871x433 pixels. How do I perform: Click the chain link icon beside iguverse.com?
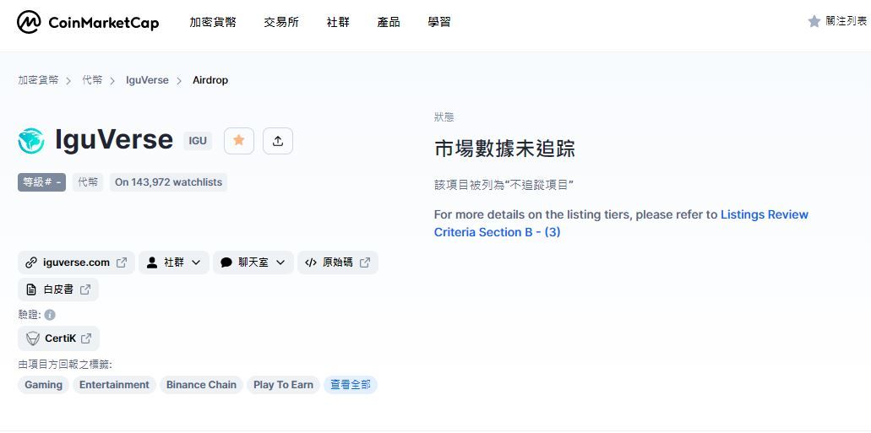[31, 263]
